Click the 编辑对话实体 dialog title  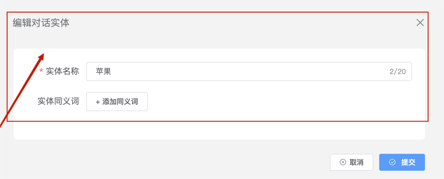point(41,23)
